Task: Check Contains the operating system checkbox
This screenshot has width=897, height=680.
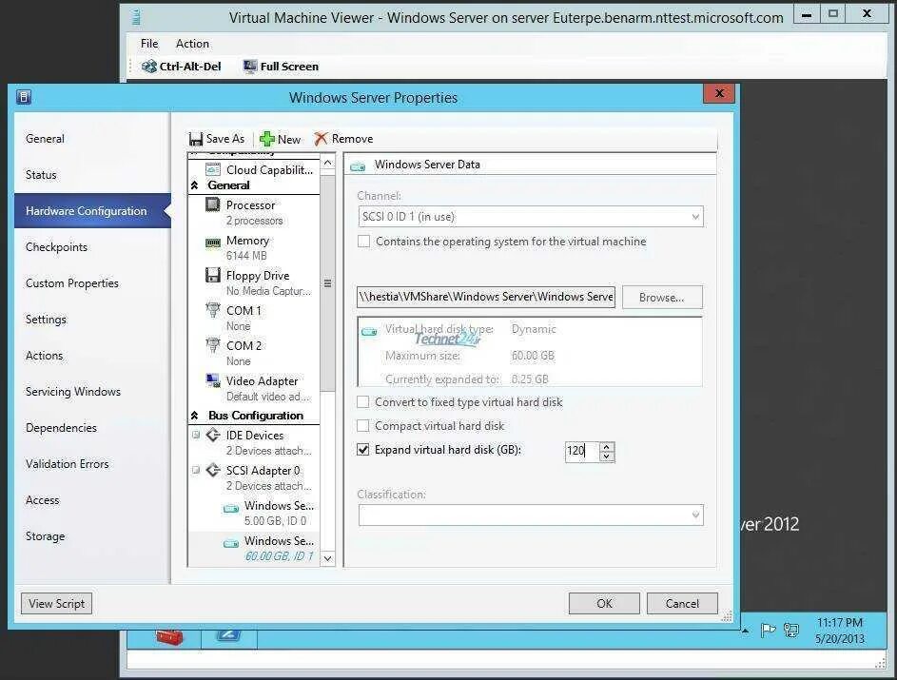Action: [363, 242]
